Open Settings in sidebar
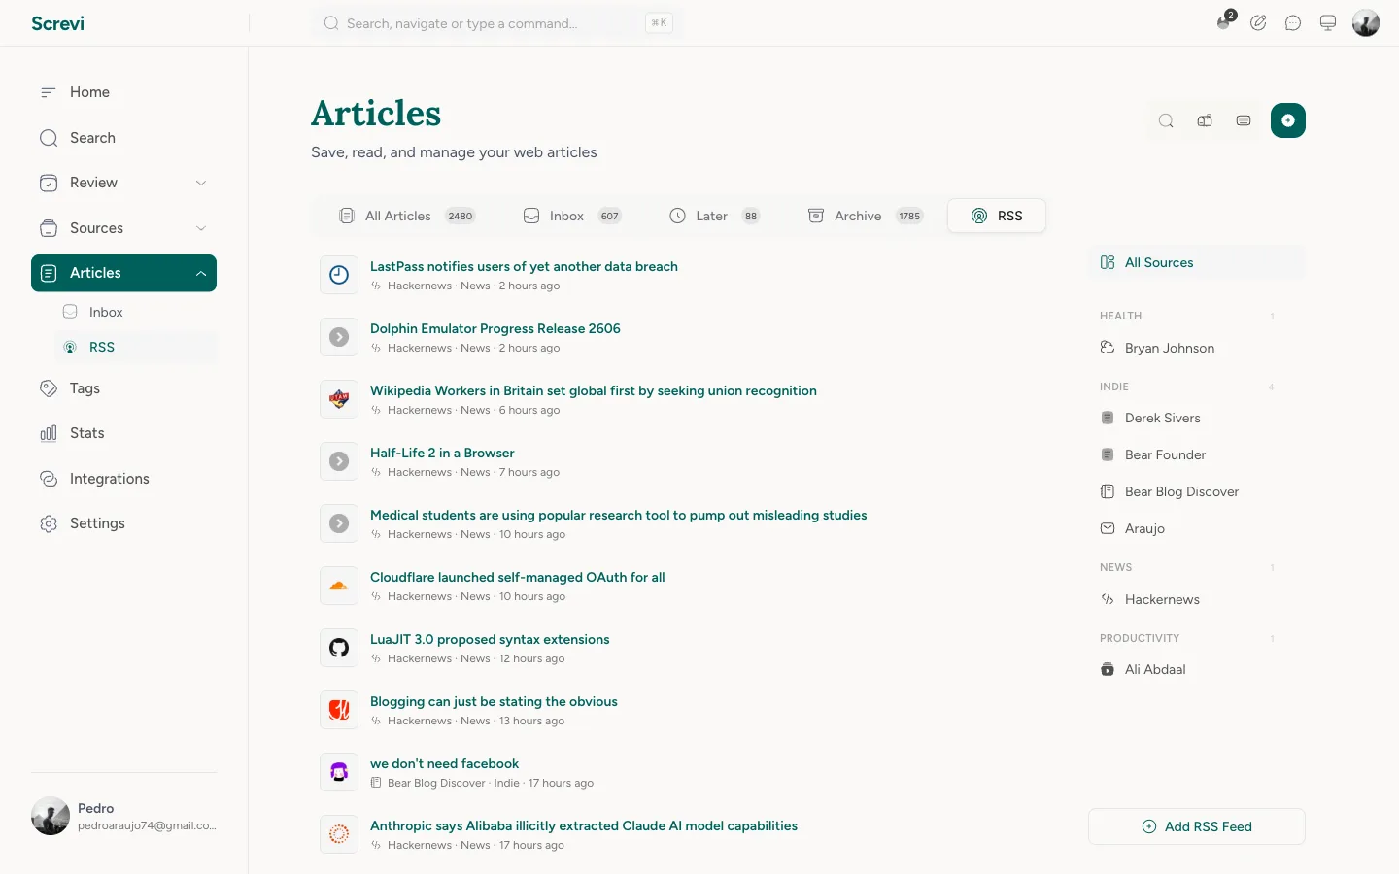Screen dimensions: 1399x874 coord(123,523)
